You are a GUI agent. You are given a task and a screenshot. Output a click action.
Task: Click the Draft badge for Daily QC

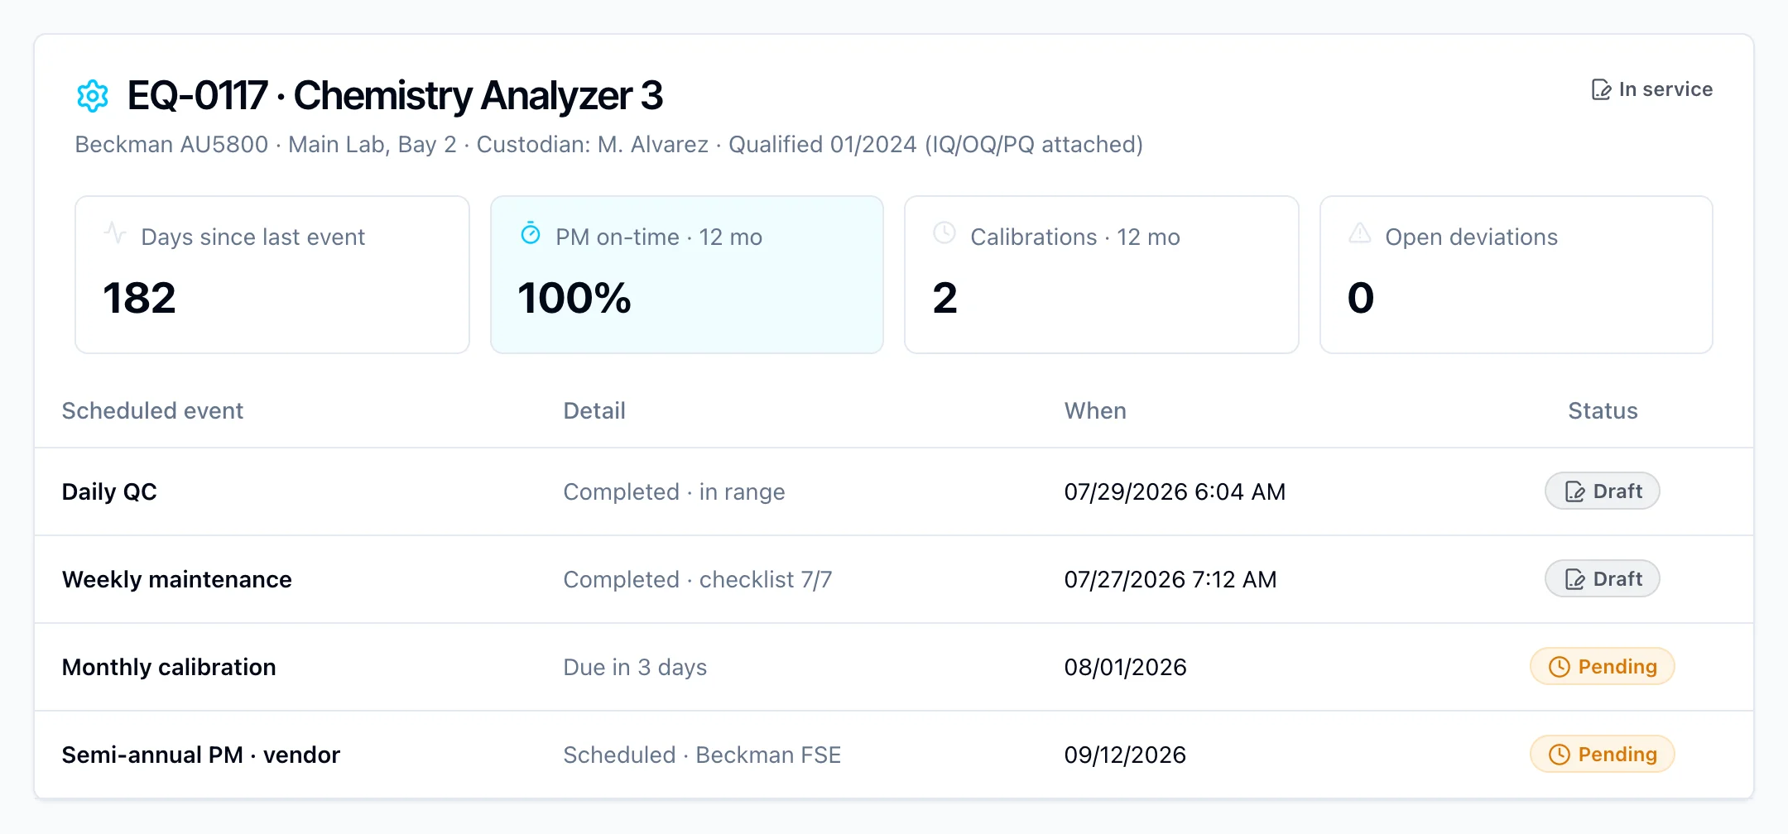click(x=1603, y=491)
